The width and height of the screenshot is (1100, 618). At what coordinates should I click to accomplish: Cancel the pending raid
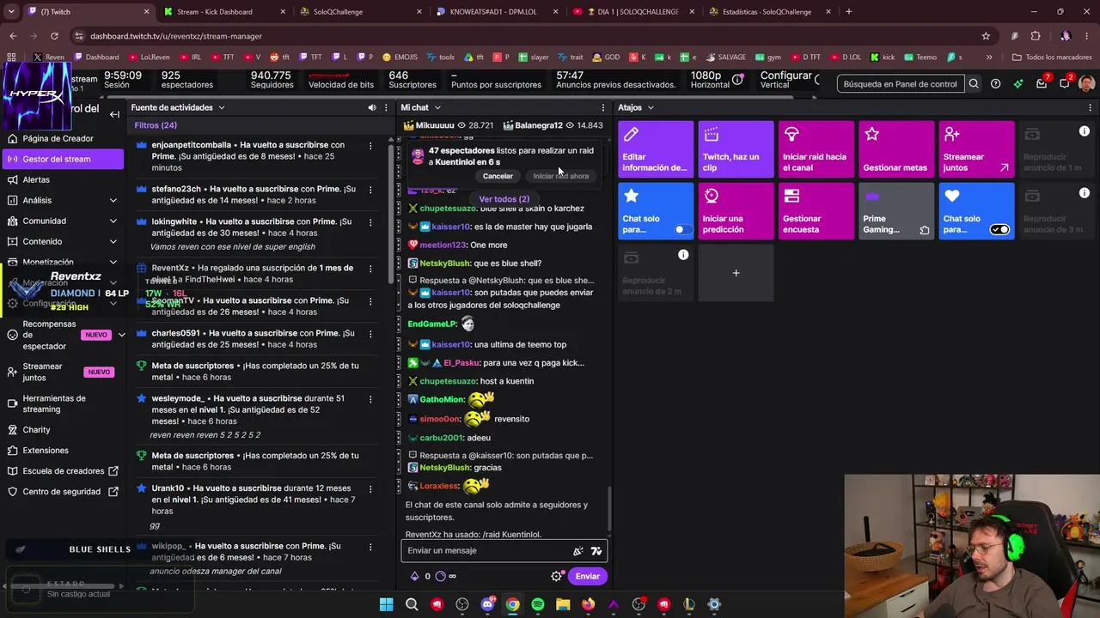[498, 176]
